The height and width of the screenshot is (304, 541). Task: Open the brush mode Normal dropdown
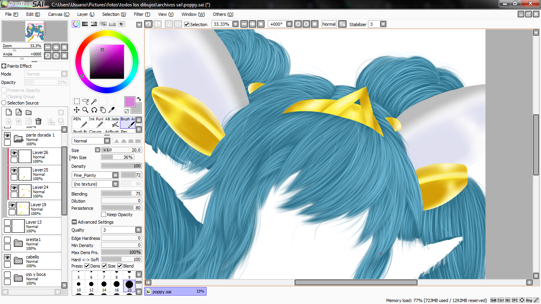click(x=107, y=141)
